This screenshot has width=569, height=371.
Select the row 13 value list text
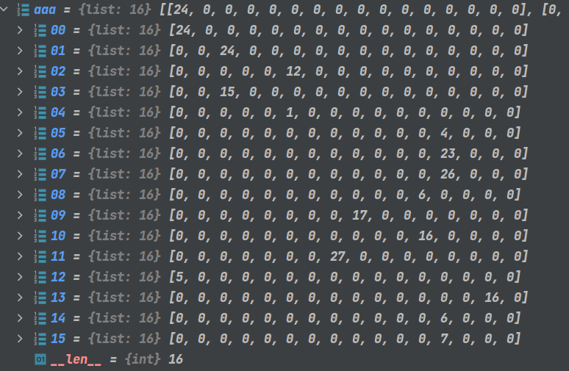tap(348, 298)
